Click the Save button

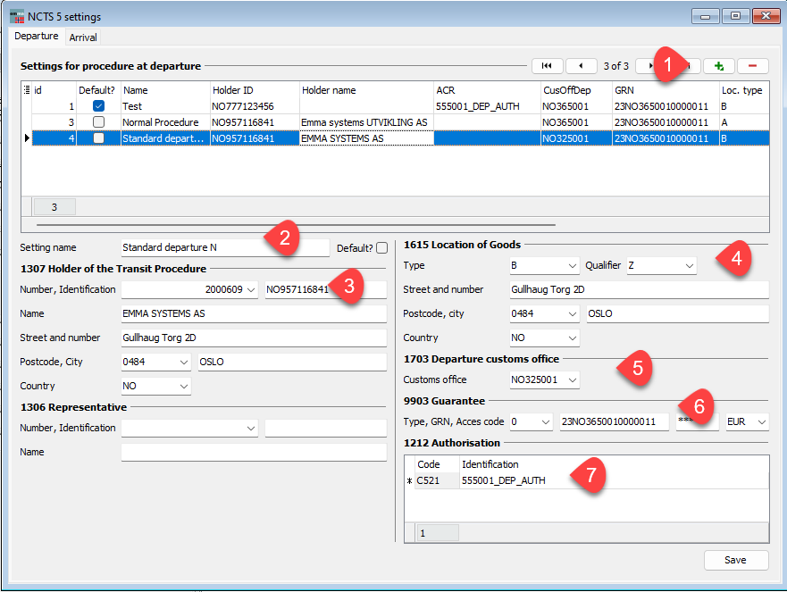coord(736,559)
